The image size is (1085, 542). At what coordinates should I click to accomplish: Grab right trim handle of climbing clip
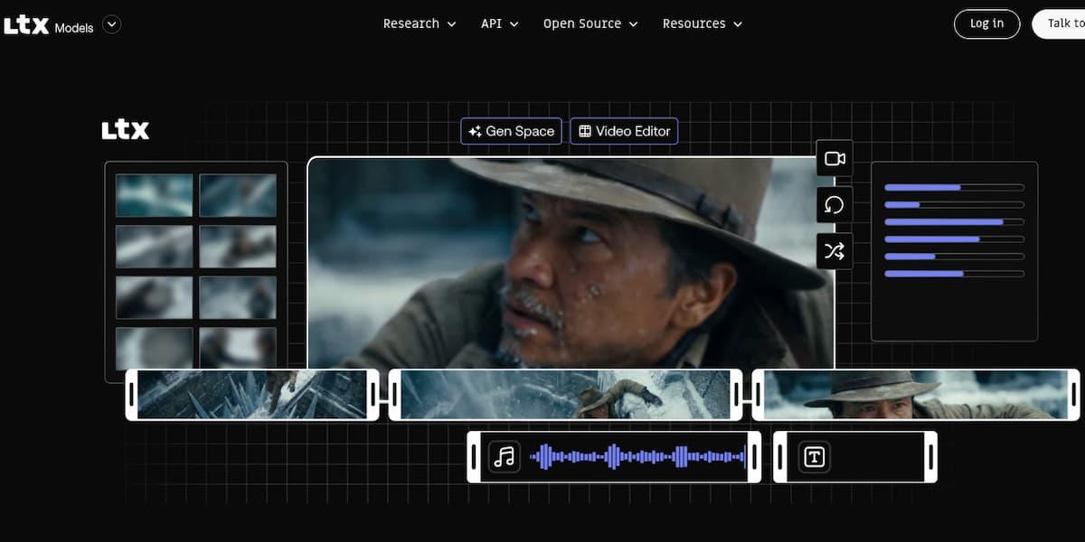click(736, 395)
